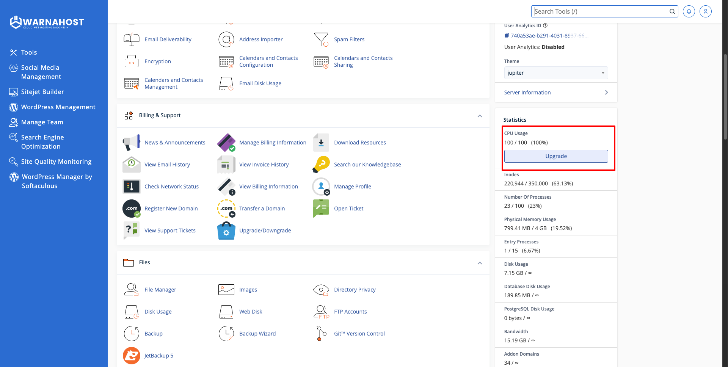728x367 pixels.
Task: Select Sitejet Builder from sidebar
Action: [42, 92]
